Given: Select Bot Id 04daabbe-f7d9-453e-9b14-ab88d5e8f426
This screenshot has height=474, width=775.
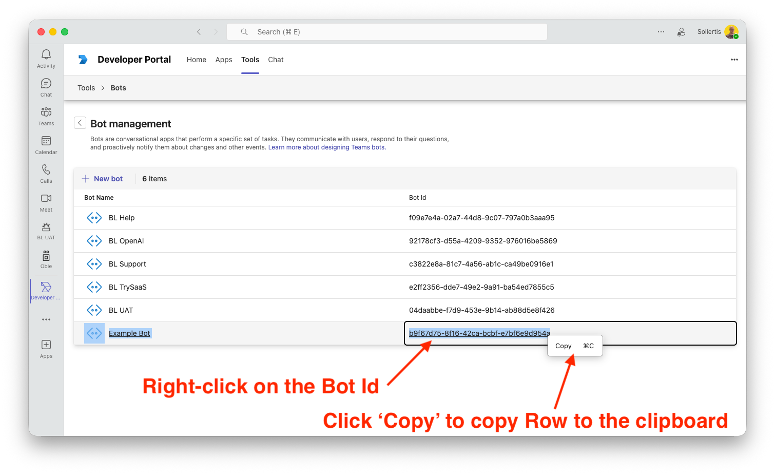Looking at the screenshot, I should point(481,310).
